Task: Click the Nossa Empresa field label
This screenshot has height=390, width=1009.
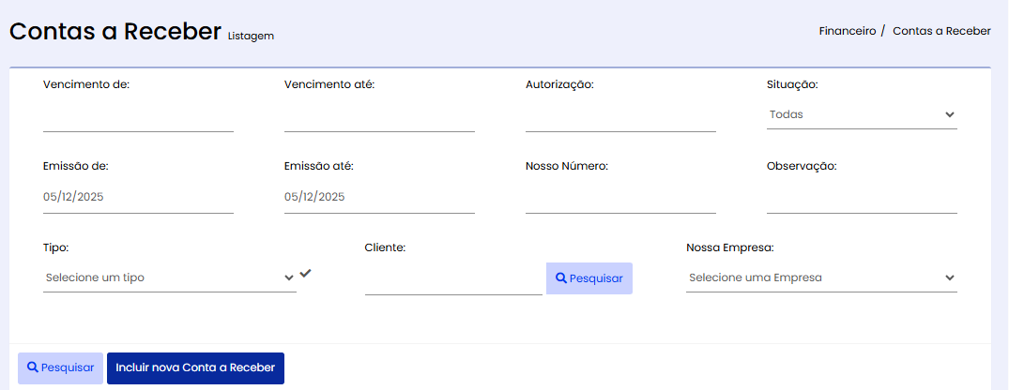Action: (729, 247)
